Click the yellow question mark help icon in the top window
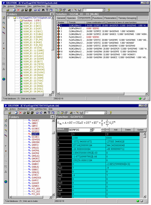This screenshot has width=151, height=205. click(x=109, y=10)
